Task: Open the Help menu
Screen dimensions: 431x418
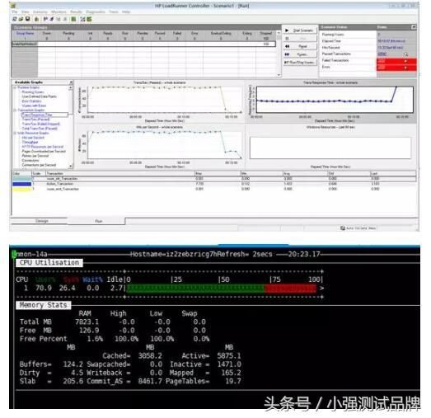Action: click(x=126, y=12)
